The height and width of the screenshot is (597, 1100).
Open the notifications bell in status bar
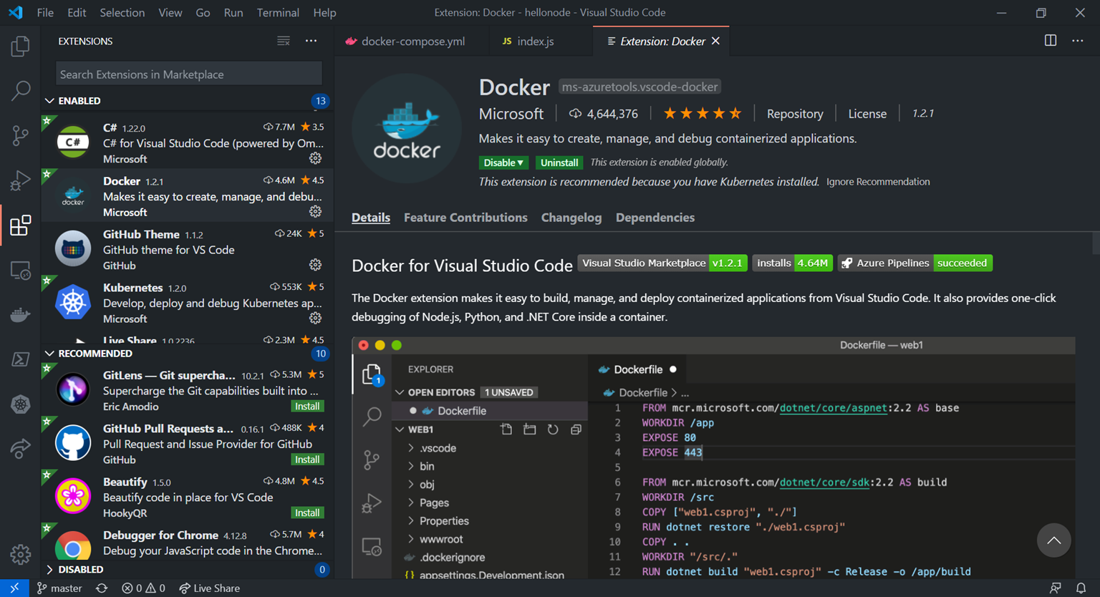coord(1081,588)
